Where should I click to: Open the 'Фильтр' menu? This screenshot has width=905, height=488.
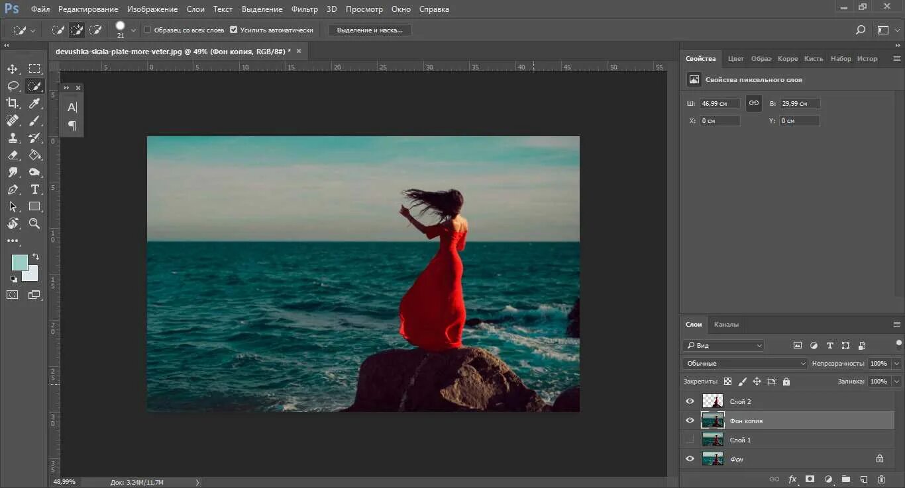pyautogui.click(x=305, y=9)
